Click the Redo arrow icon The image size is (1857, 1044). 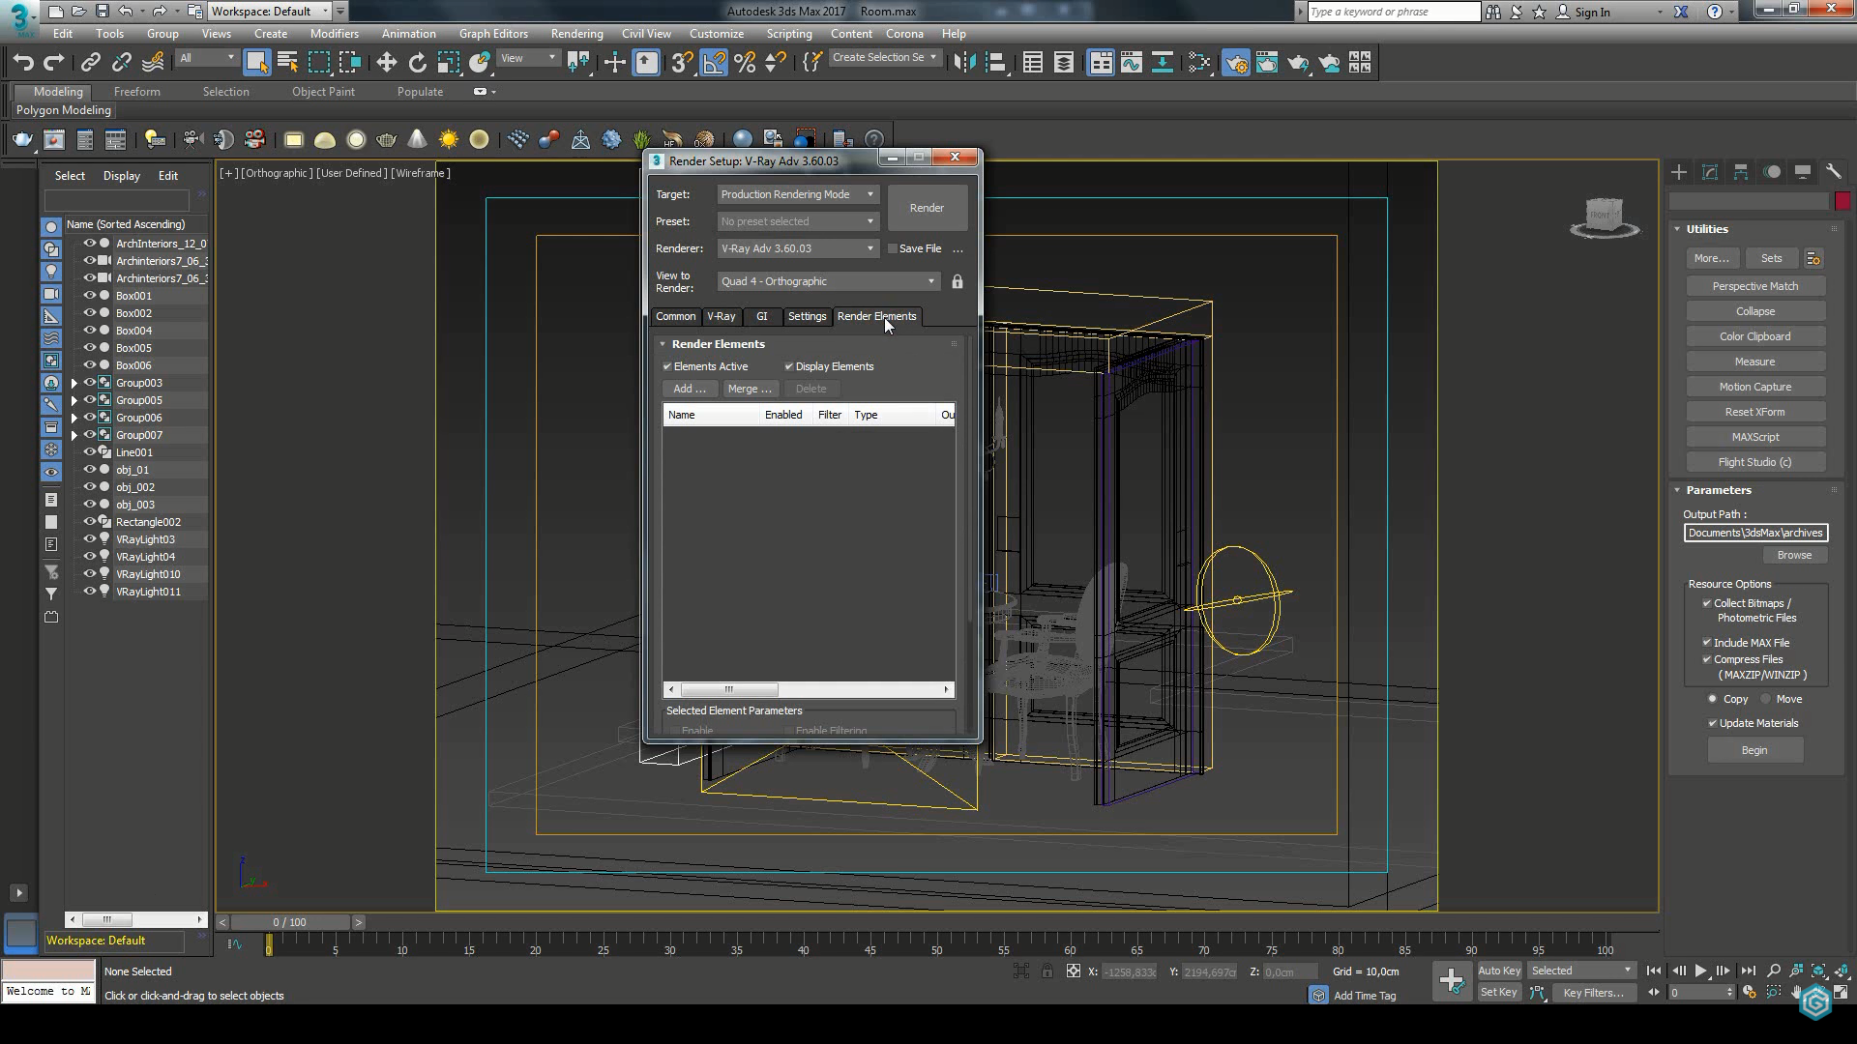[x=54, y=63]
